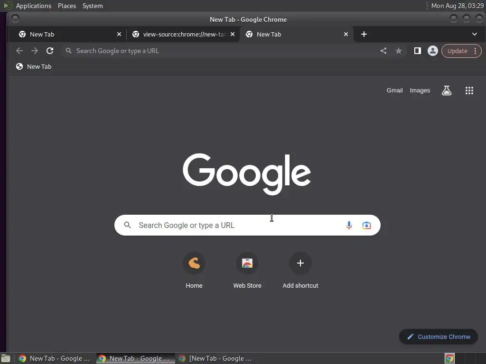Go back using the browser back arrow
This screenshot has width=486, height=364.
tap(19, 51)
